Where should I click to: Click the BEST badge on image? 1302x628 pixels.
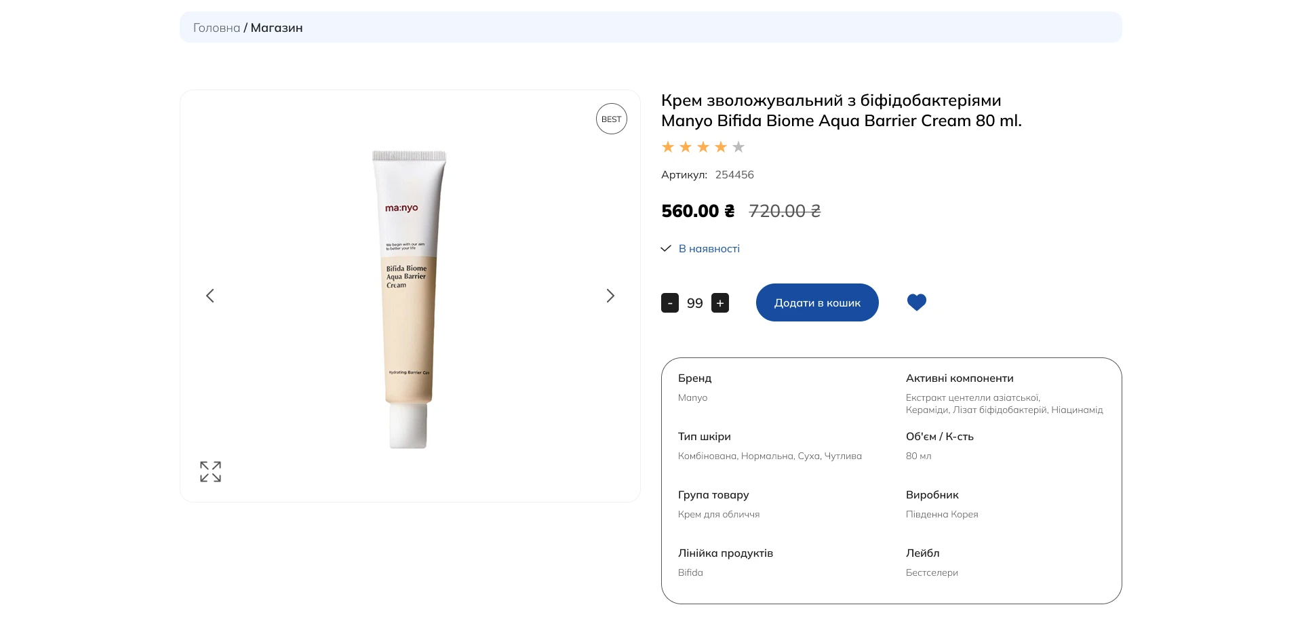(611, 119)
